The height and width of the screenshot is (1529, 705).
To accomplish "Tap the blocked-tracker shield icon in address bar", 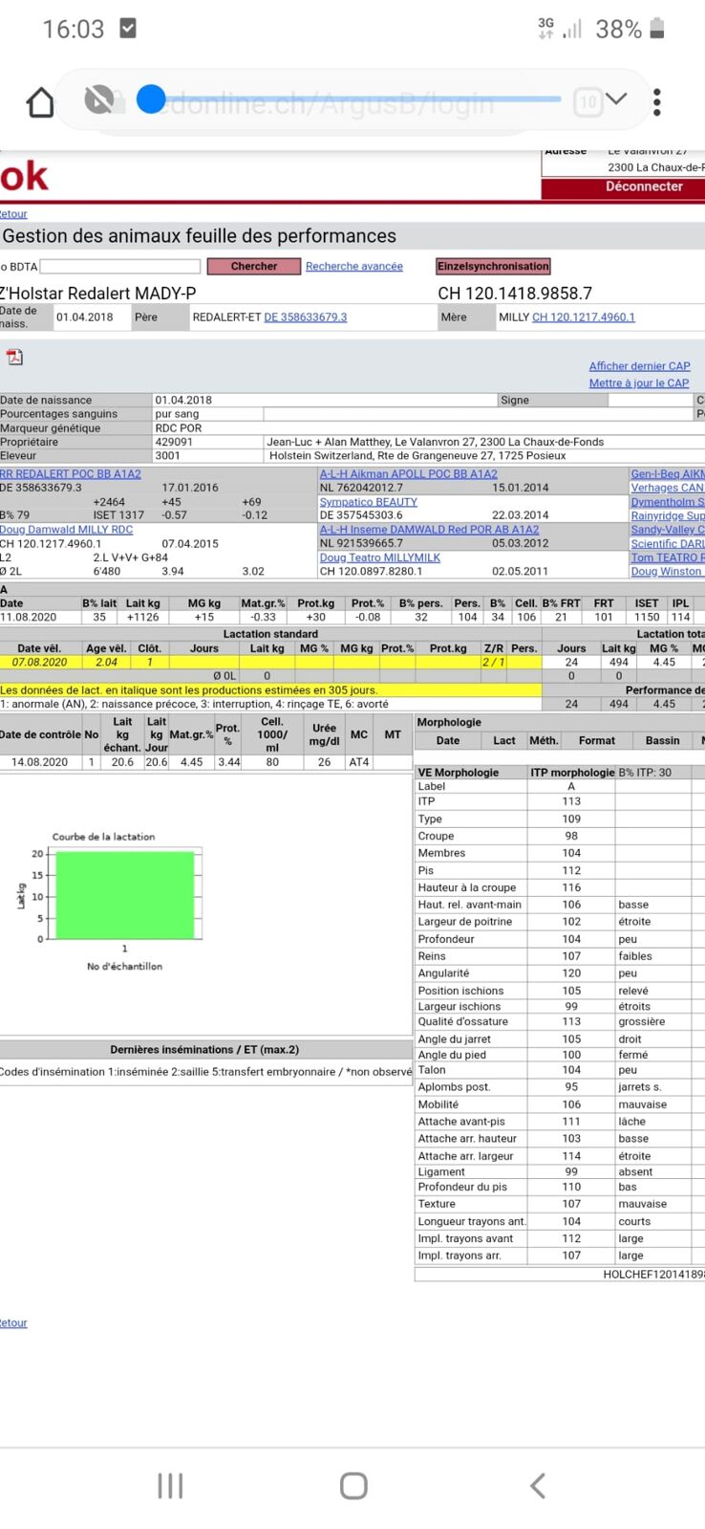I will coord(98,99).
